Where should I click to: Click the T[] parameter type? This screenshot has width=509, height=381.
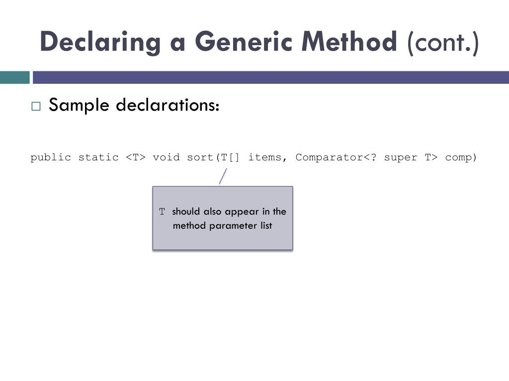[230, 157]
